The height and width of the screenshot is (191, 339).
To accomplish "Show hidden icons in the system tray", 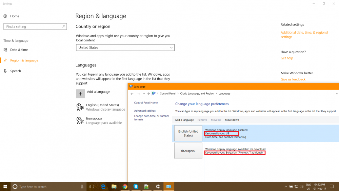I will pos(285,187).
